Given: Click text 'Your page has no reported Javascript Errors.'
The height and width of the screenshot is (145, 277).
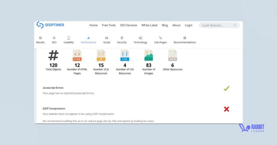Looking at the screenshot, I should (68, 93).
